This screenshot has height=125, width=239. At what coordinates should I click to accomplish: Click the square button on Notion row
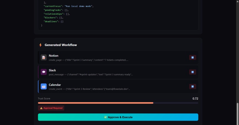pyautogui.click(x=192, y=57)
